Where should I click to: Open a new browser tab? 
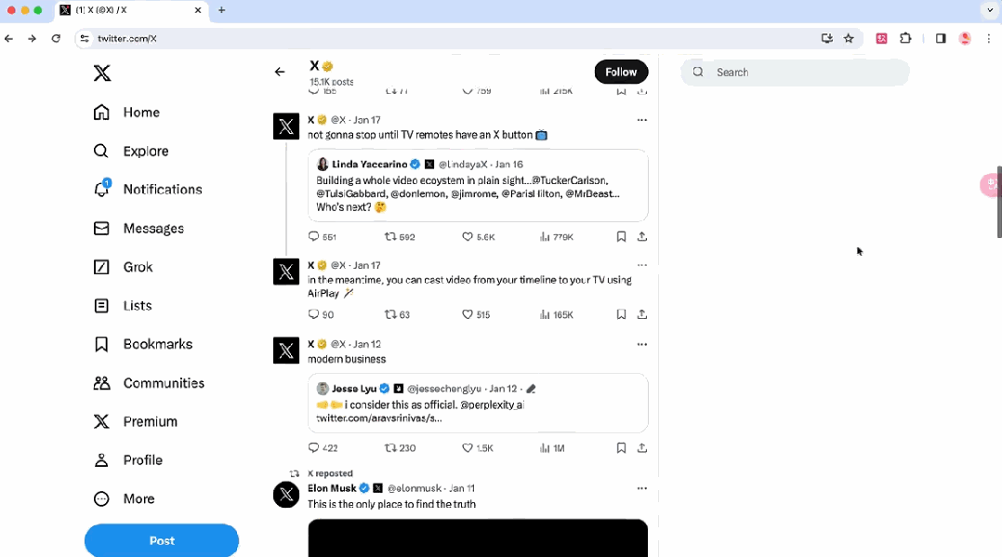point(222,10)
